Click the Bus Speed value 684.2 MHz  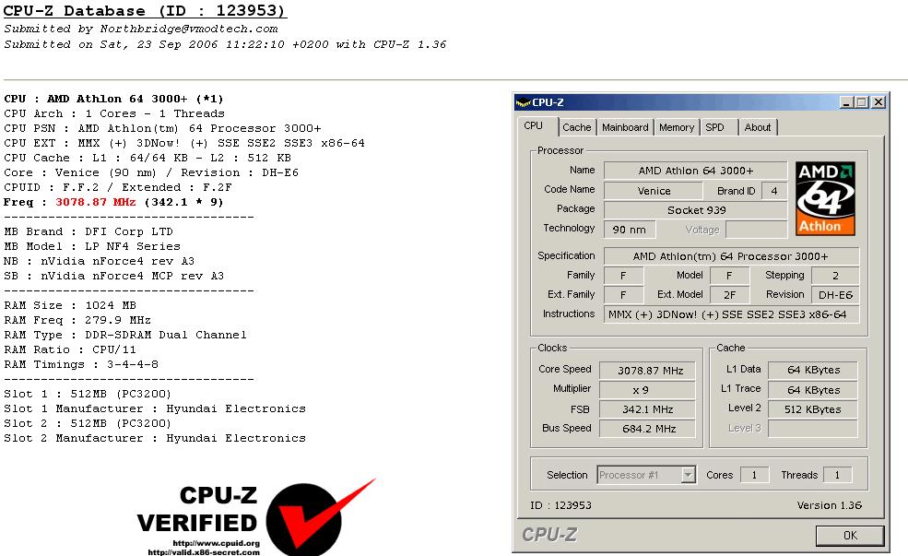(x=647, y=429)
